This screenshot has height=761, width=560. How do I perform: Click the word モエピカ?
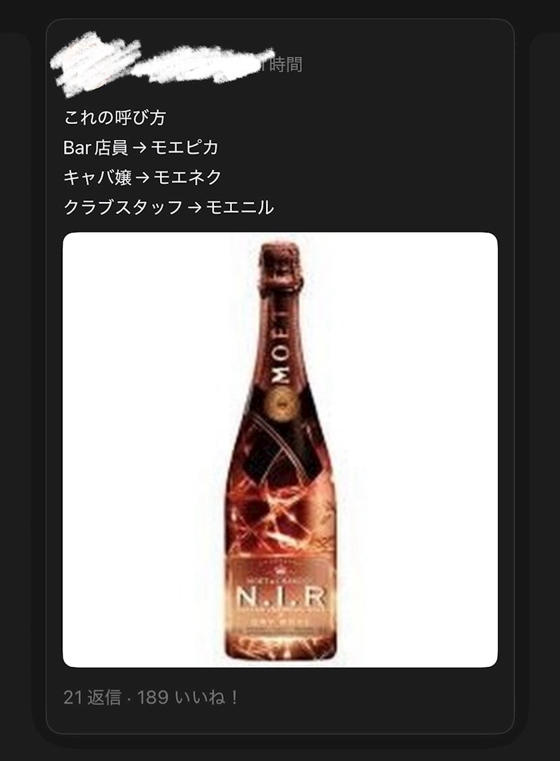pos(185,147)
